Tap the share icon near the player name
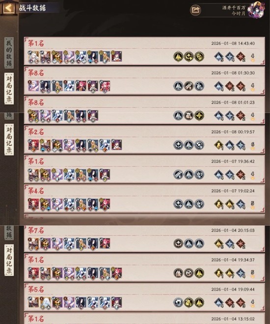 (195, 10)
